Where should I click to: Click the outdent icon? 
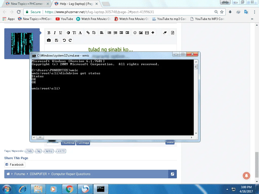(x=121, y=33)
